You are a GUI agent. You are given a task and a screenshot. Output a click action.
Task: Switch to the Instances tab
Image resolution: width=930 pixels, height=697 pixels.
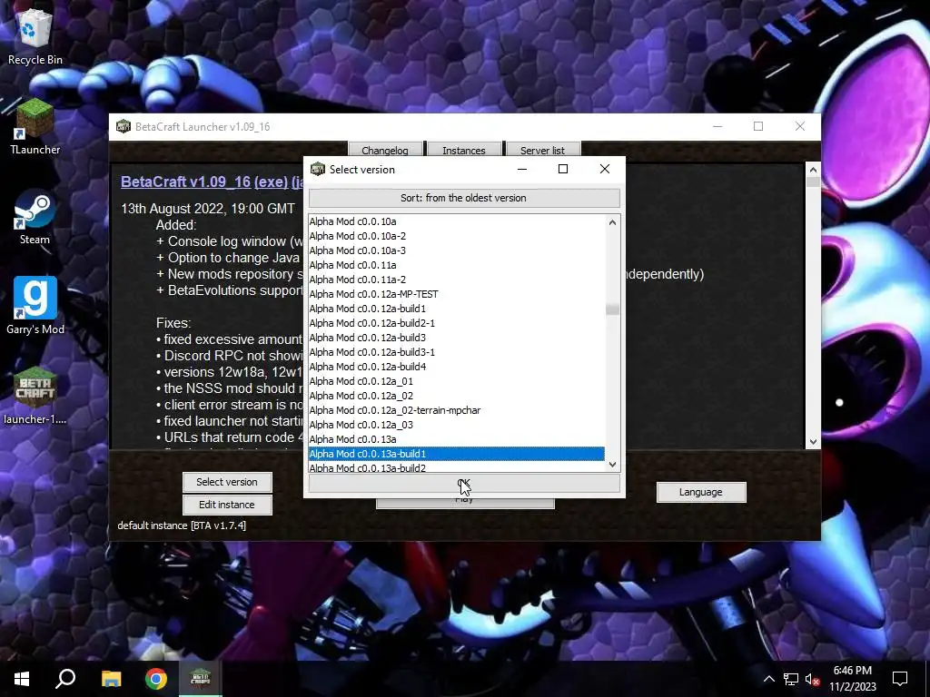(x=464, y=150)
